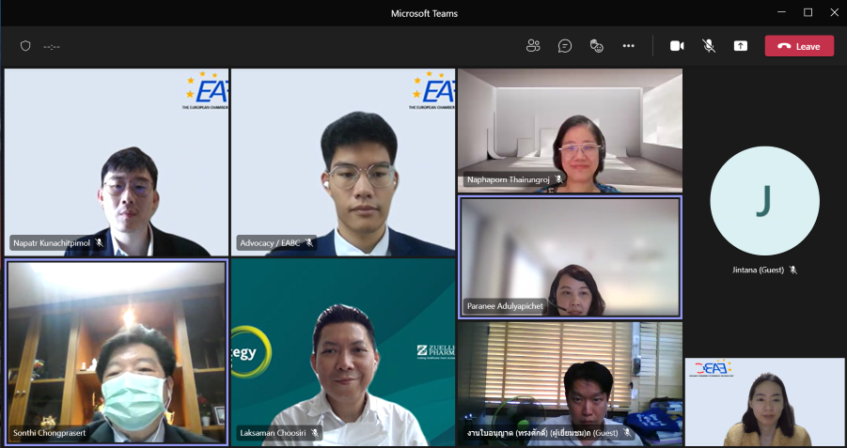Click the Advocacy / EABC name label
847x448 pixels.
(x=269, y=243)
